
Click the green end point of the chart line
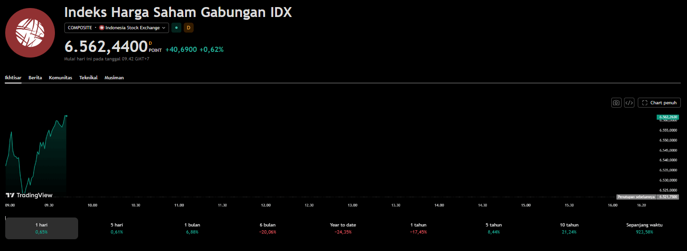pos(66,116)
